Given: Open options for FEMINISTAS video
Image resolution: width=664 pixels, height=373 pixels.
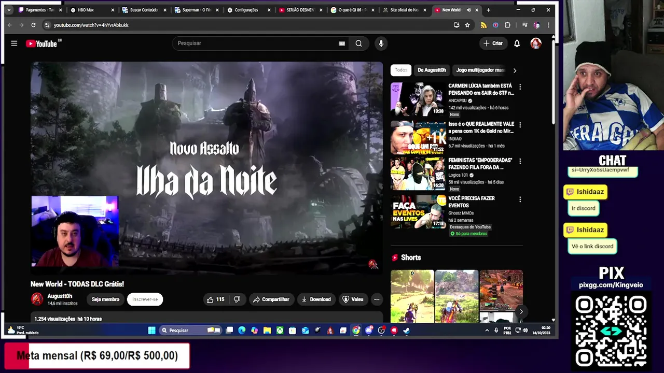Looking at the screenshot, I should coord(520,161).
